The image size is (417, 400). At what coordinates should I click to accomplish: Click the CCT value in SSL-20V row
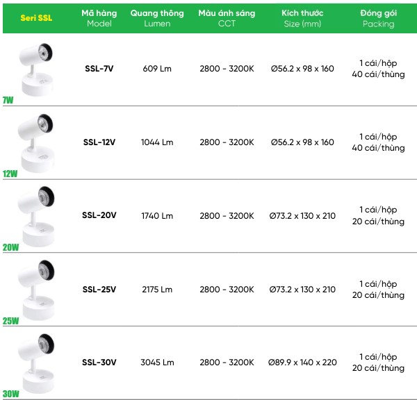227,215
